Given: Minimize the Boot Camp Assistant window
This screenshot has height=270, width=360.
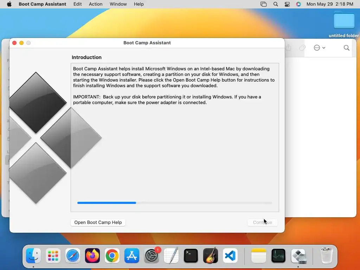Looking at the screenshot, I should [21, 43].
